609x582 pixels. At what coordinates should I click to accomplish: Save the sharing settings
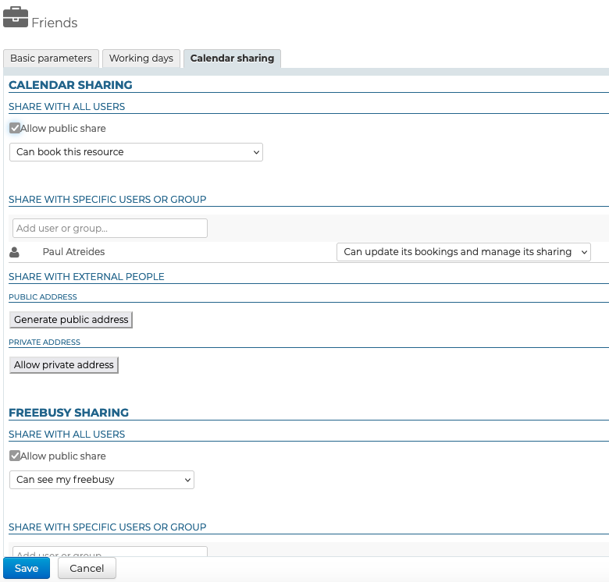coord(27,568)
